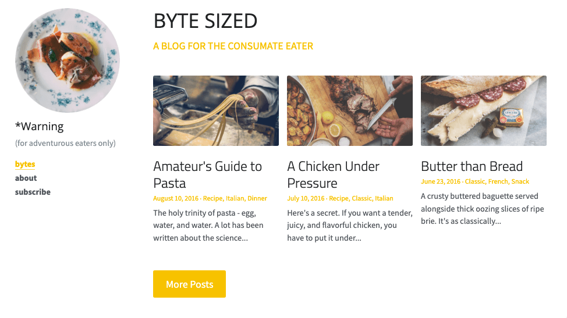Open the bytes navigation link

pyautogui.click(x=25, y=164)
